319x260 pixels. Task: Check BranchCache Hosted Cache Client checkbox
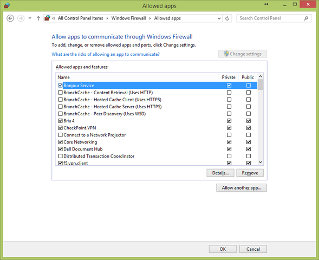(60, 100)
